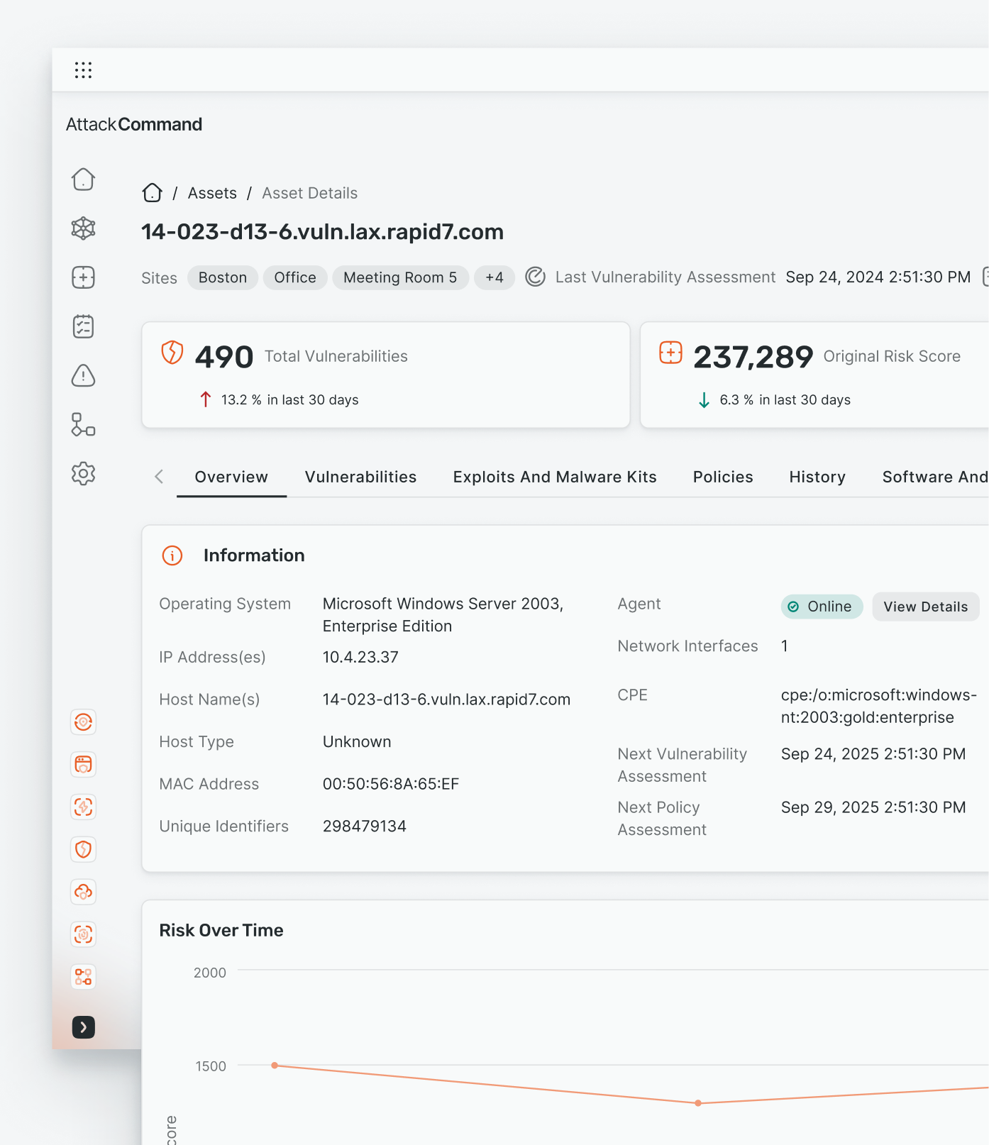Select the Meeting Room 5 site tag

click(400, 277)
